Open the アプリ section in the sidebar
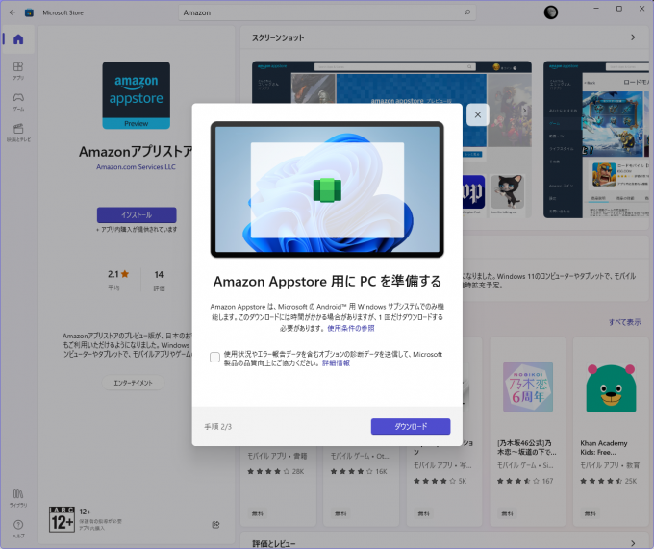This screenshot has height=549, width=654. (18, 71)
